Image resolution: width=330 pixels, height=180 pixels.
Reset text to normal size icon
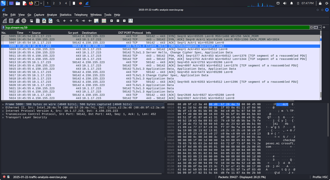(124, 21)
